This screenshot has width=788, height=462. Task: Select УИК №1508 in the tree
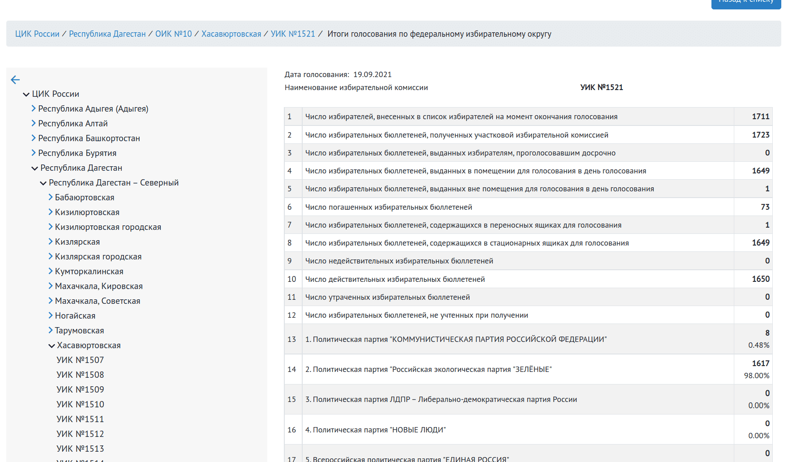click(x=80, y=375)
